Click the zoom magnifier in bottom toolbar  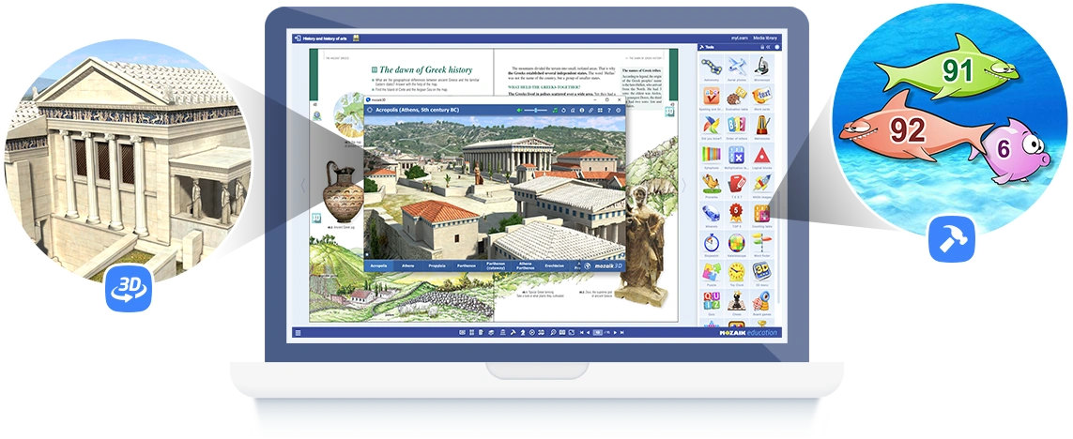point(553,332)
